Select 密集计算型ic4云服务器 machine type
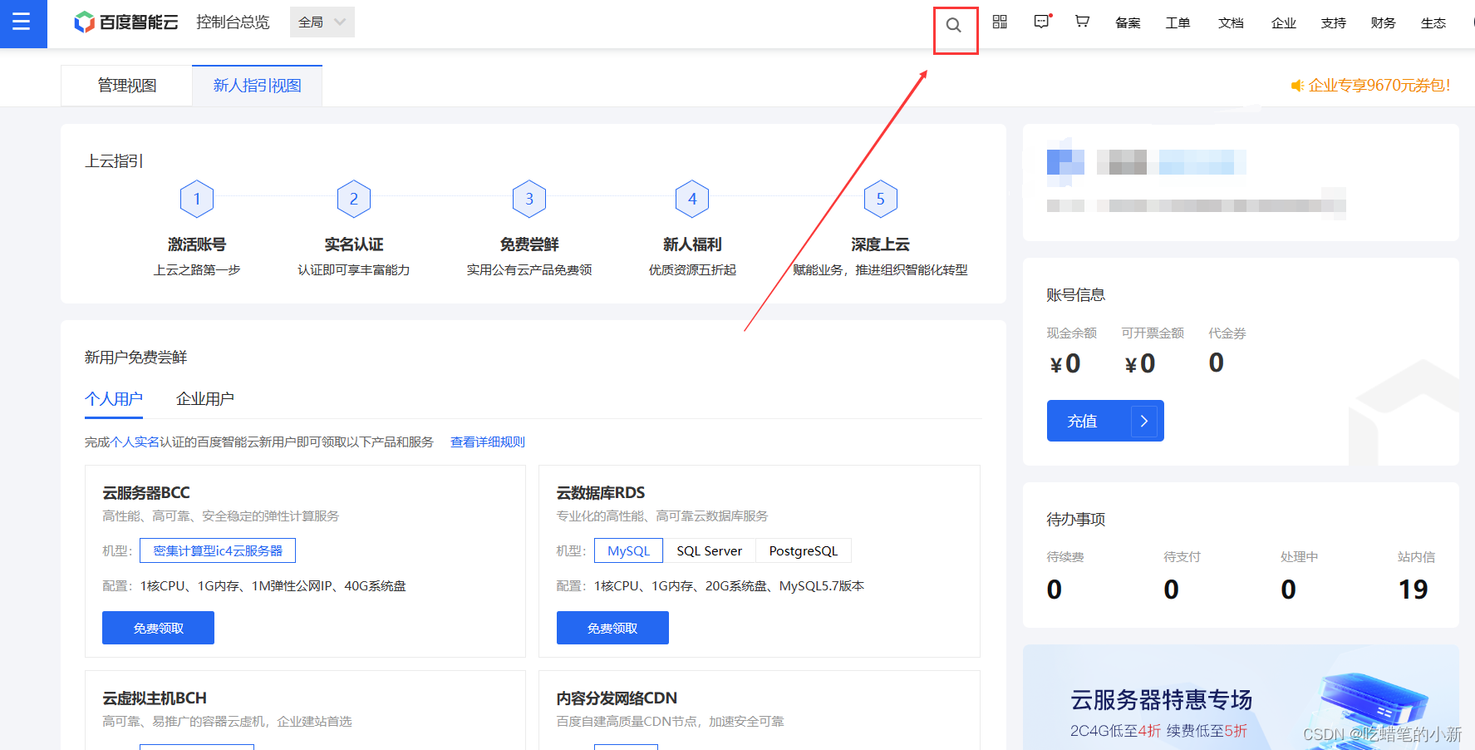This screenshot has height=750, width=1475. pyautogui.click(x=218, y=550)
